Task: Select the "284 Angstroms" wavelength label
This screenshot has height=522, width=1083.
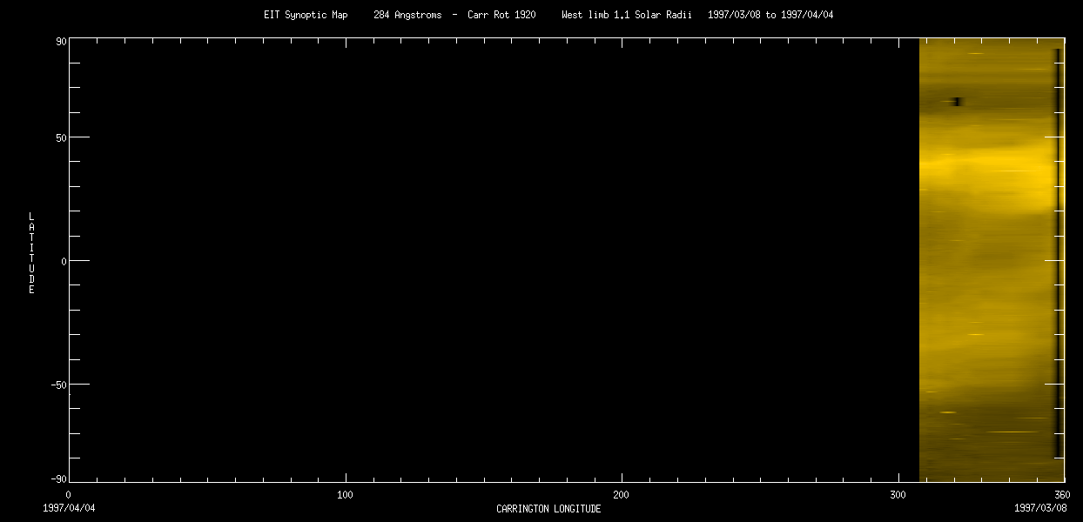Action: coord(407,15)
